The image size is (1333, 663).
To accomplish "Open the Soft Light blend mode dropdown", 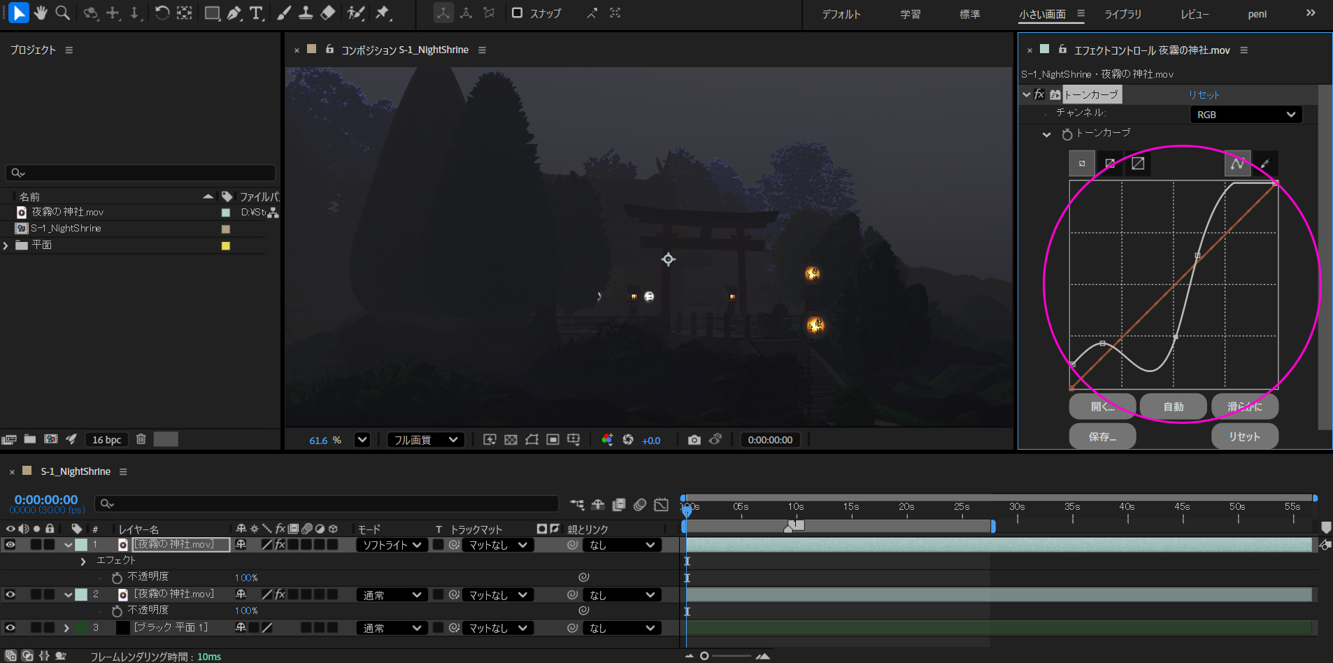I will (392, 545).
